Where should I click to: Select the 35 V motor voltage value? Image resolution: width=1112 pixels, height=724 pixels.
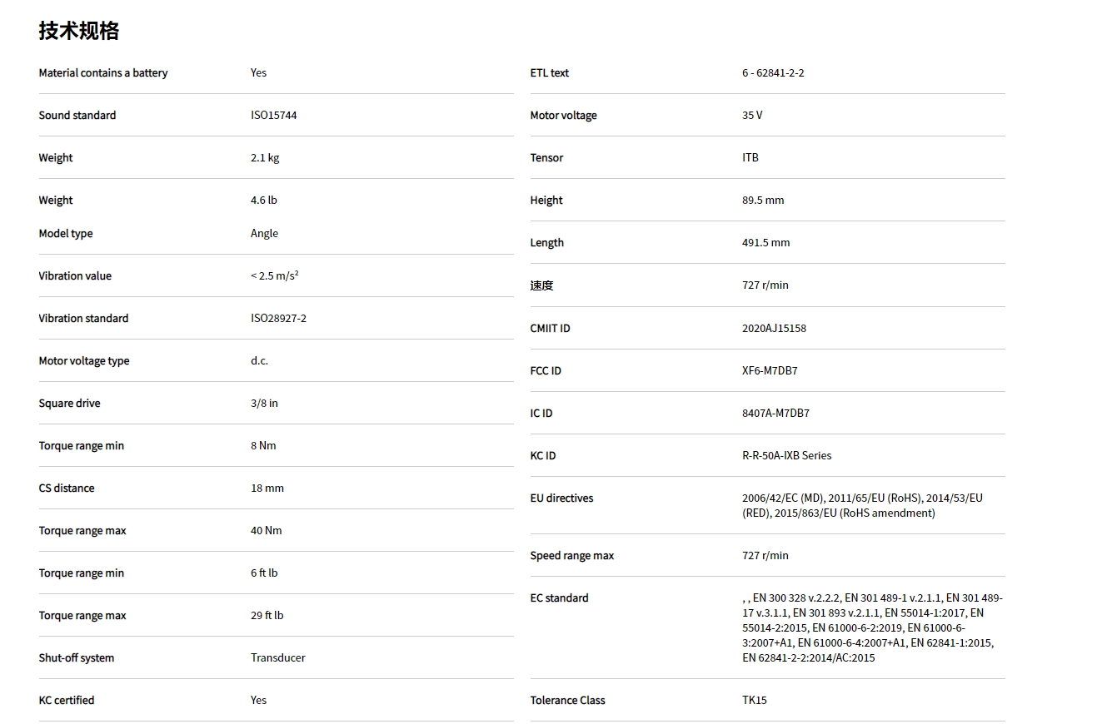tap(752, 116)
